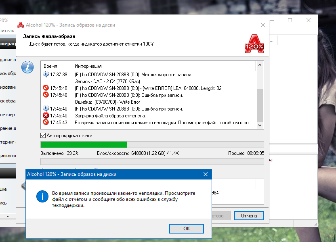Click 'Блок/скорость: 640000 (1.22 GB) / 1.4X' text
336x242 pixels.
tap(138, 153)
